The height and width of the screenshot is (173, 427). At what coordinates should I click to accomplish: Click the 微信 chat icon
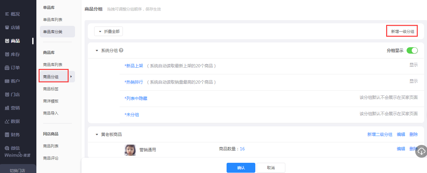pyautogui.click(x=7, y=148)
